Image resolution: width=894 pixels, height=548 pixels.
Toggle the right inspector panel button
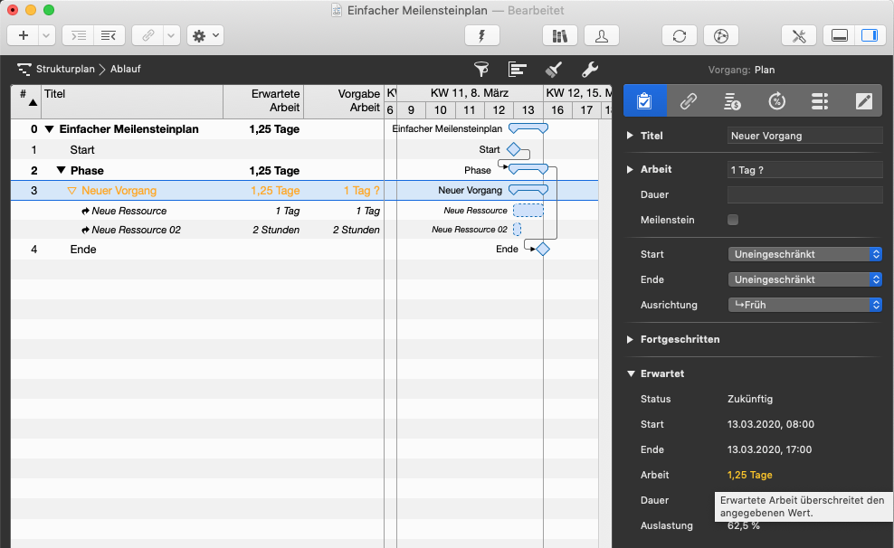pyautogui.click(x=869, y=35)
